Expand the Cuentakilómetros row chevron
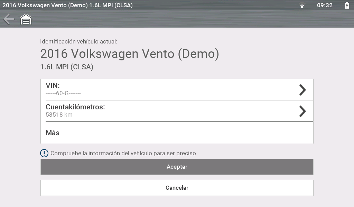The width and height of the screenshot is (354, 207). (302, 111)
